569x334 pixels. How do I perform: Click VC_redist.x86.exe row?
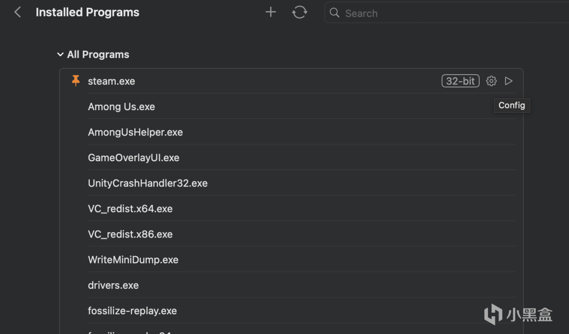click(130, 235)
